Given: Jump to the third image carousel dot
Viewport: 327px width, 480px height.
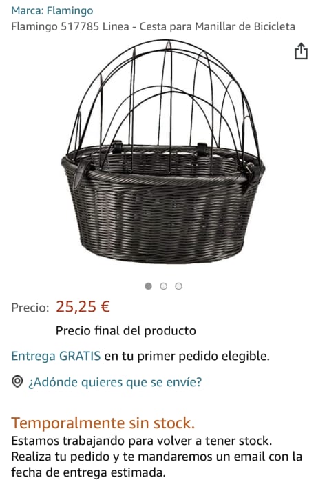Looking at the screenshot, I should coord(178,286).
